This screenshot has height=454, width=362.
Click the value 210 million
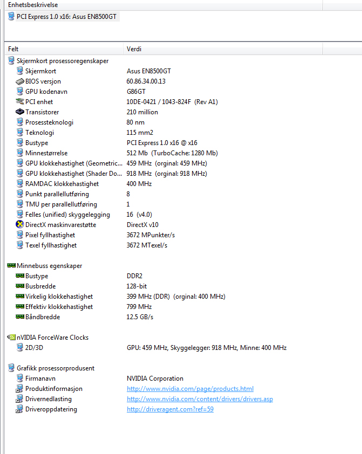pyautogui.click(x=142, y=112)
